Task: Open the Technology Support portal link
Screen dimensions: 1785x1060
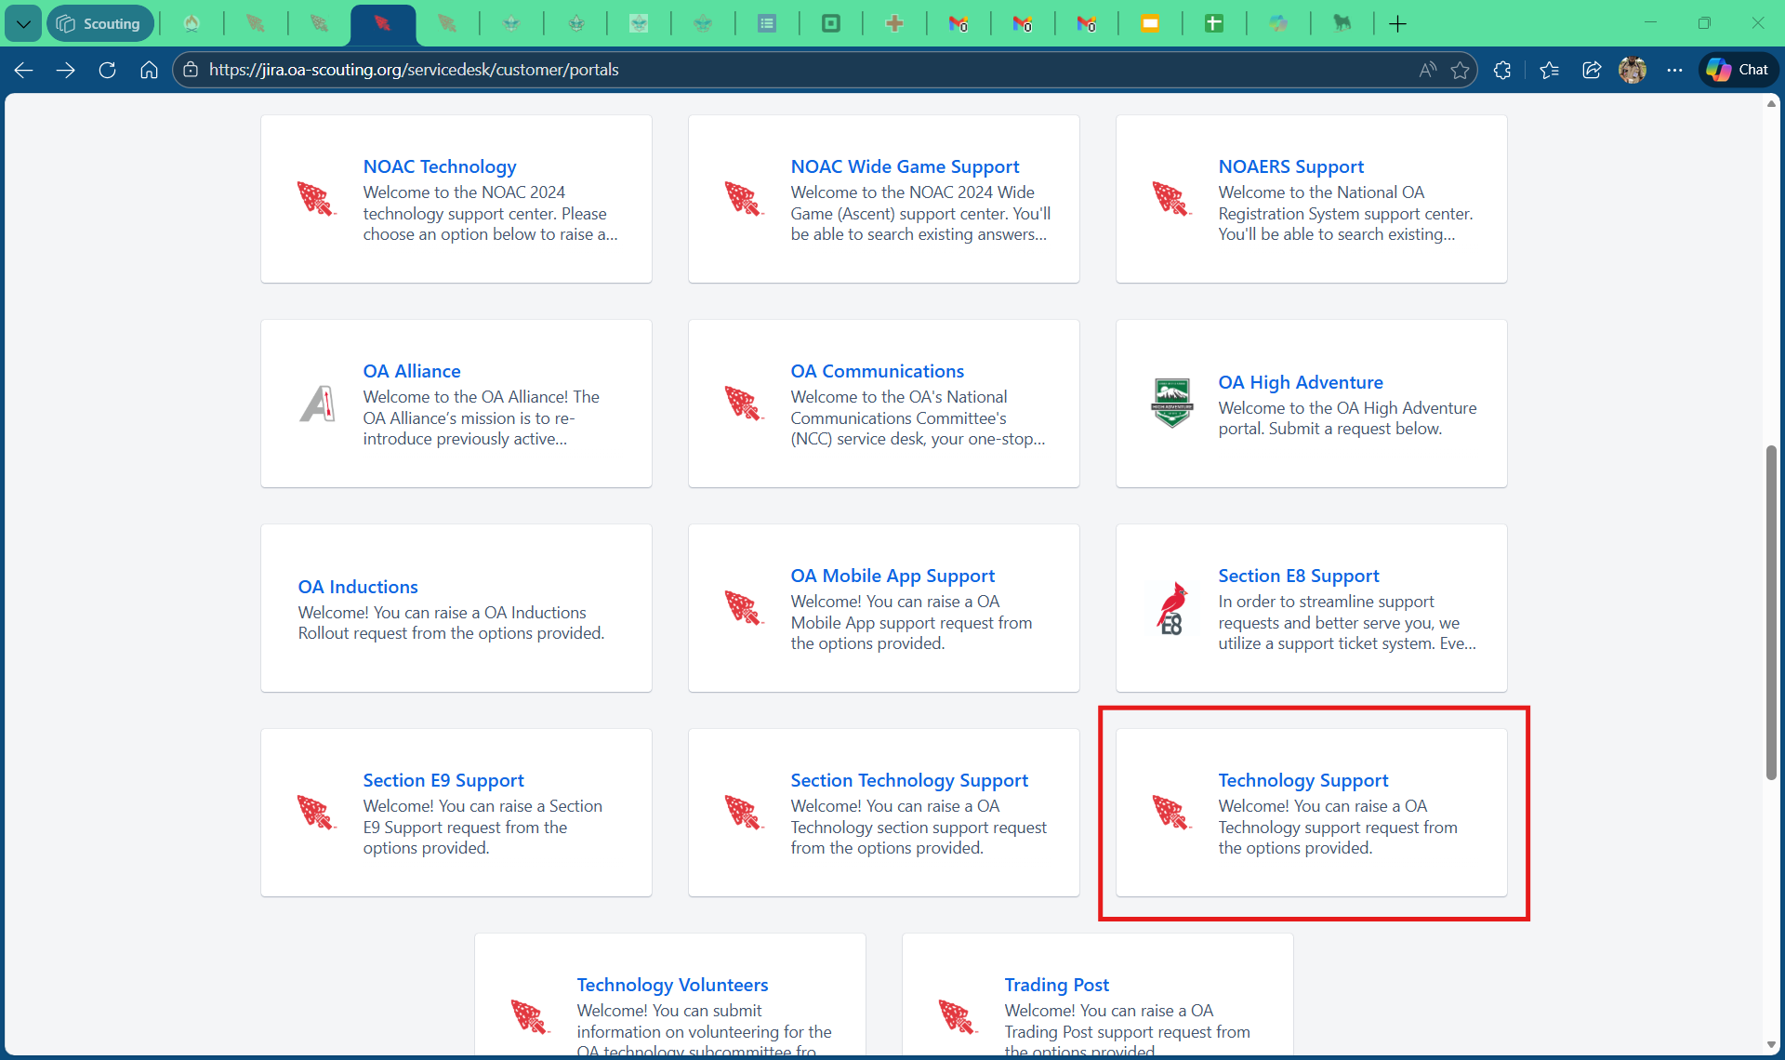Action: pyautogui.click(x=1302, y=780)
